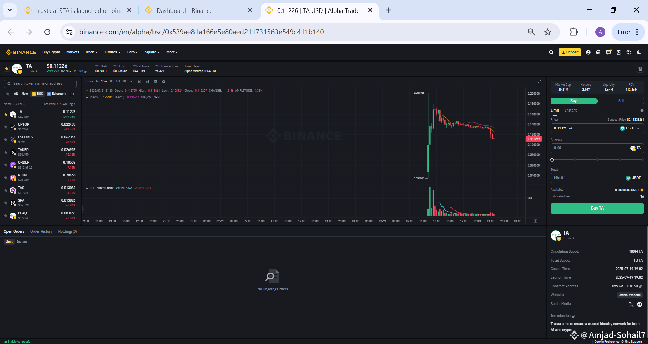Open the Markets menu item

point(73,52)
